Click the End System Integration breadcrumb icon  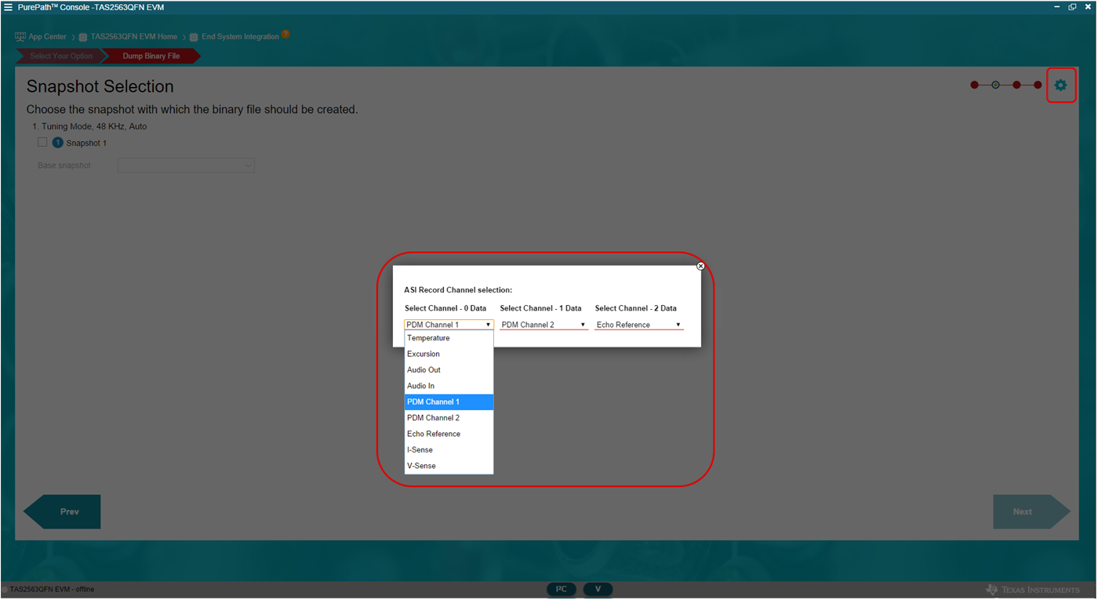pyautogui.click(x=194, y=37)
